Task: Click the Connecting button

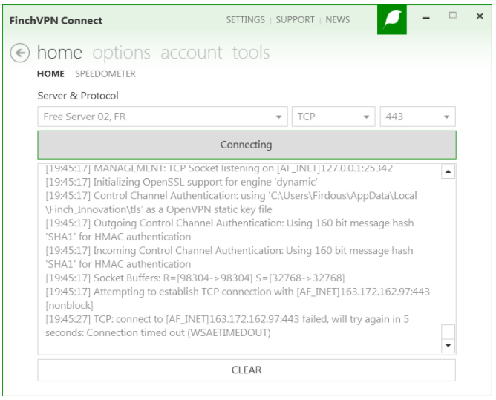Action: tap(247, 145)
